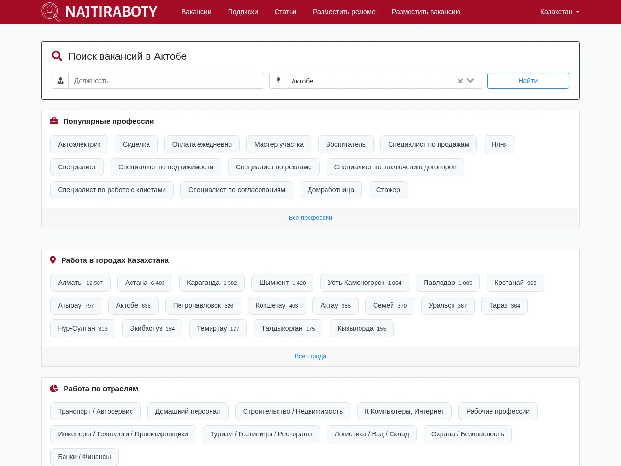
Task: Open the Нур-Султан city tag
Action: pos(83,328)
